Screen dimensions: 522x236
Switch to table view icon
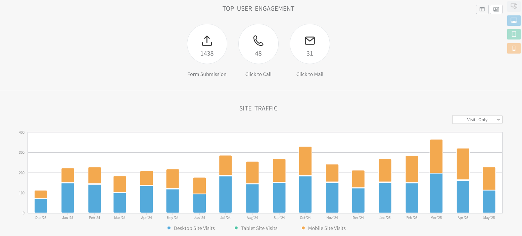pyautogui.click(x=482, y=9)
